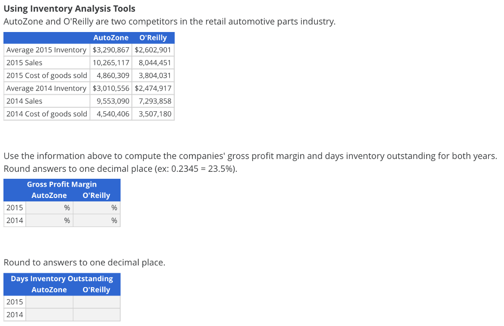The width and height of the screenshot is (504, 326).
Task: Click the 2015 Cost of goods sold row label
Action: (46, 75)
